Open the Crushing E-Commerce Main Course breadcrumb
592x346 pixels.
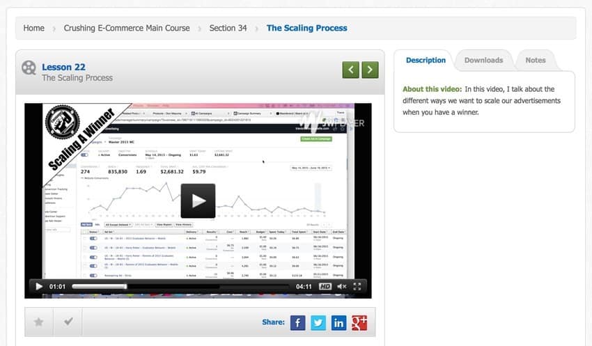click(x=127, y=29)
